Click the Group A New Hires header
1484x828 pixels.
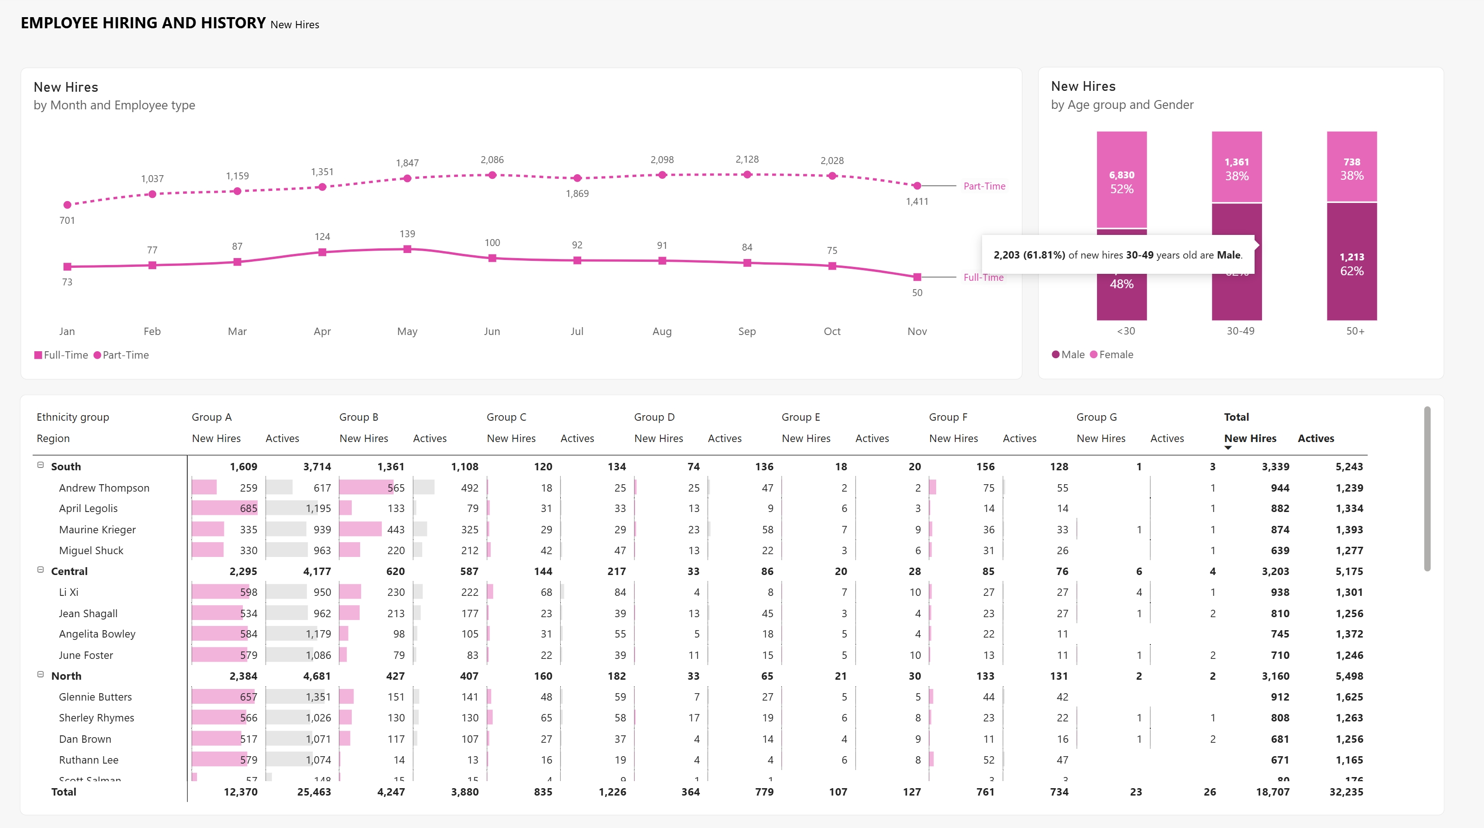pos(216,438)
